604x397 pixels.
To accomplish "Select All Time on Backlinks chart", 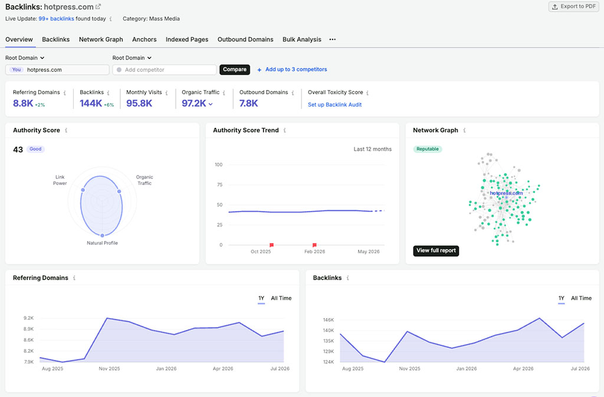I will point(581,298).
